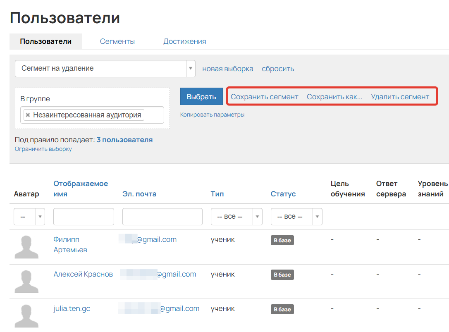This screenshot has width=449, height=332.
Task: Open the Тип filter showing '-- все --'
Action: 236,216
